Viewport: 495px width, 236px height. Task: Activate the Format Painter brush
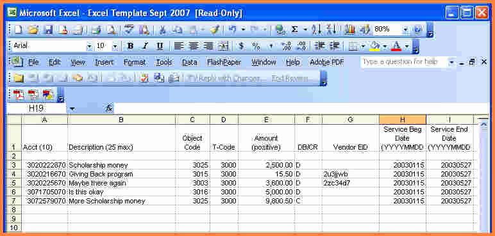(x=215, y=30)
